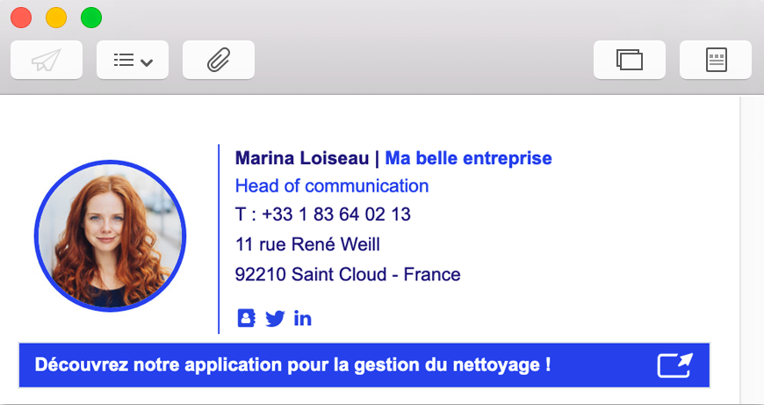764x405 pixels.
Task: Click the name "Marina Loiseau"
Action: [302, 158]
